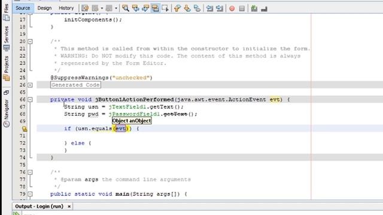
Task: Open the History view tab
Action: click(66, 8)
